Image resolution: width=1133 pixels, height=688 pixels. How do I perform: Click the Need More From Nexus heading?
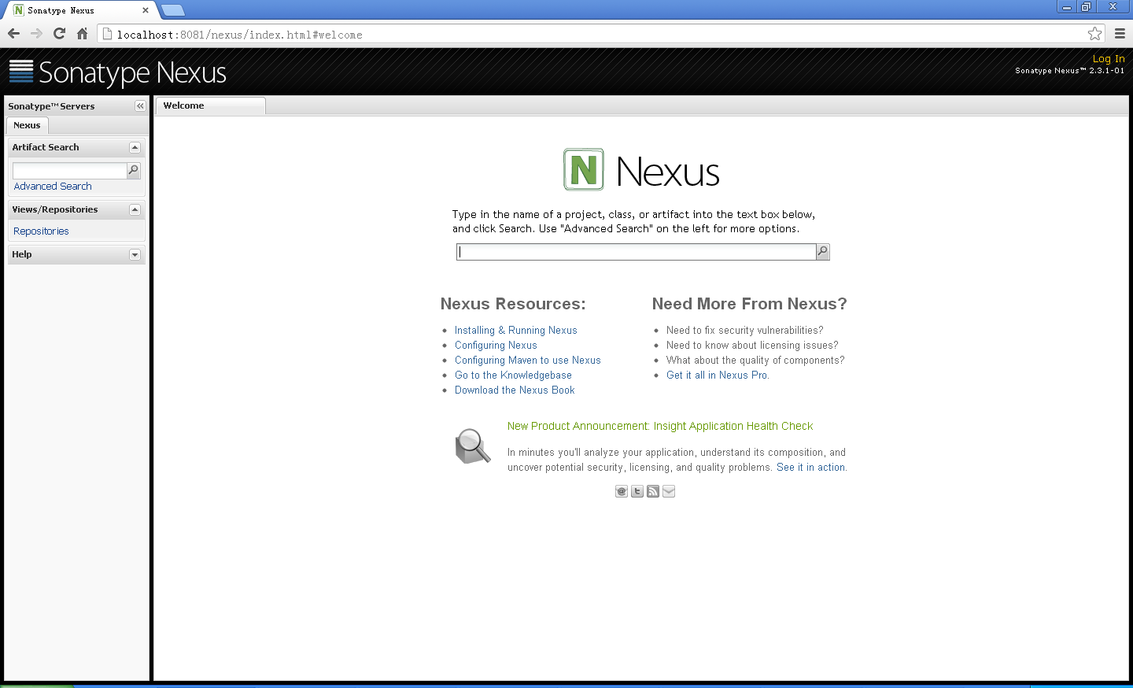(750, 304)
